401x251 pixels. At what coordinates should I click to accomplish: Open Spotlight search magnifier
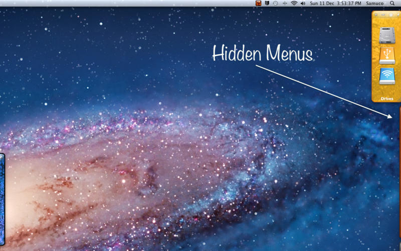392,4
